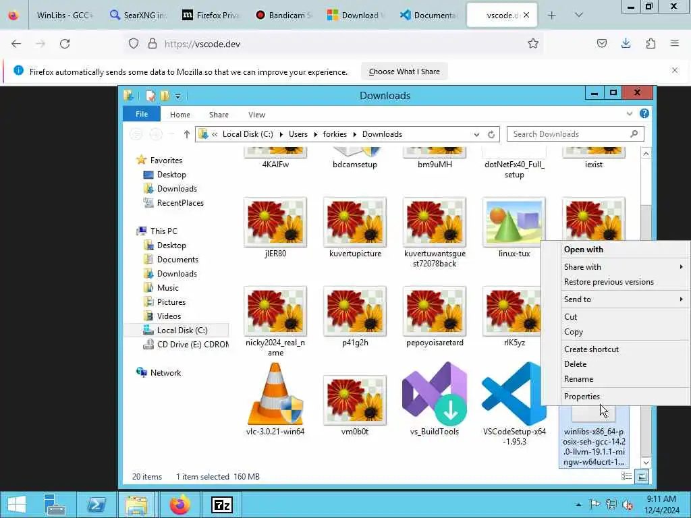Go back with Firefox back arrow
This screenshot has height=518, width=691.
click(16, 44)
